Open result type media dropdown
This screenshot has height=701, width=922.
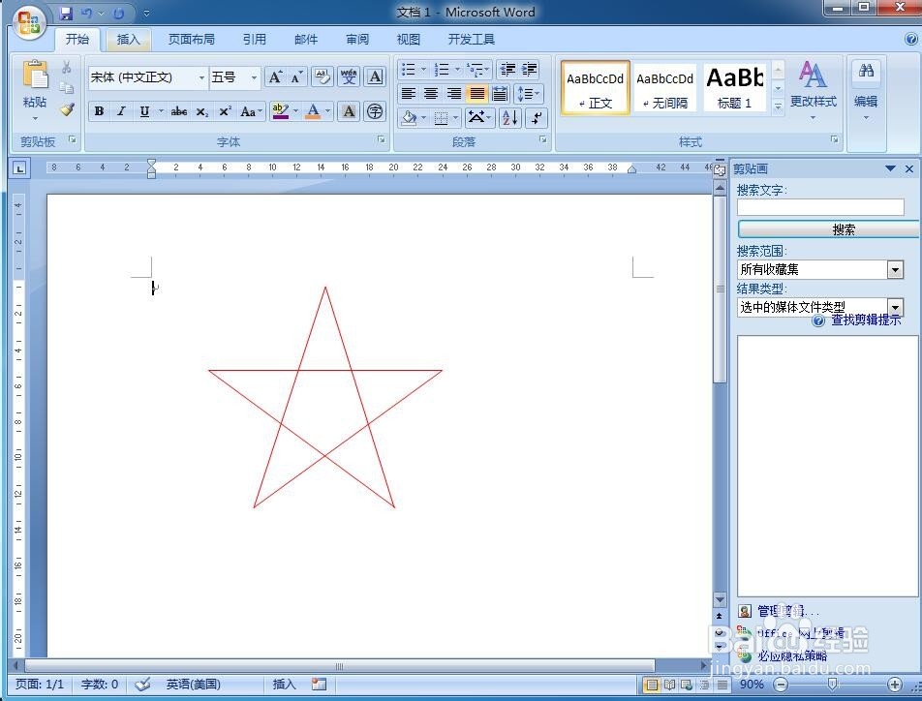895,306
